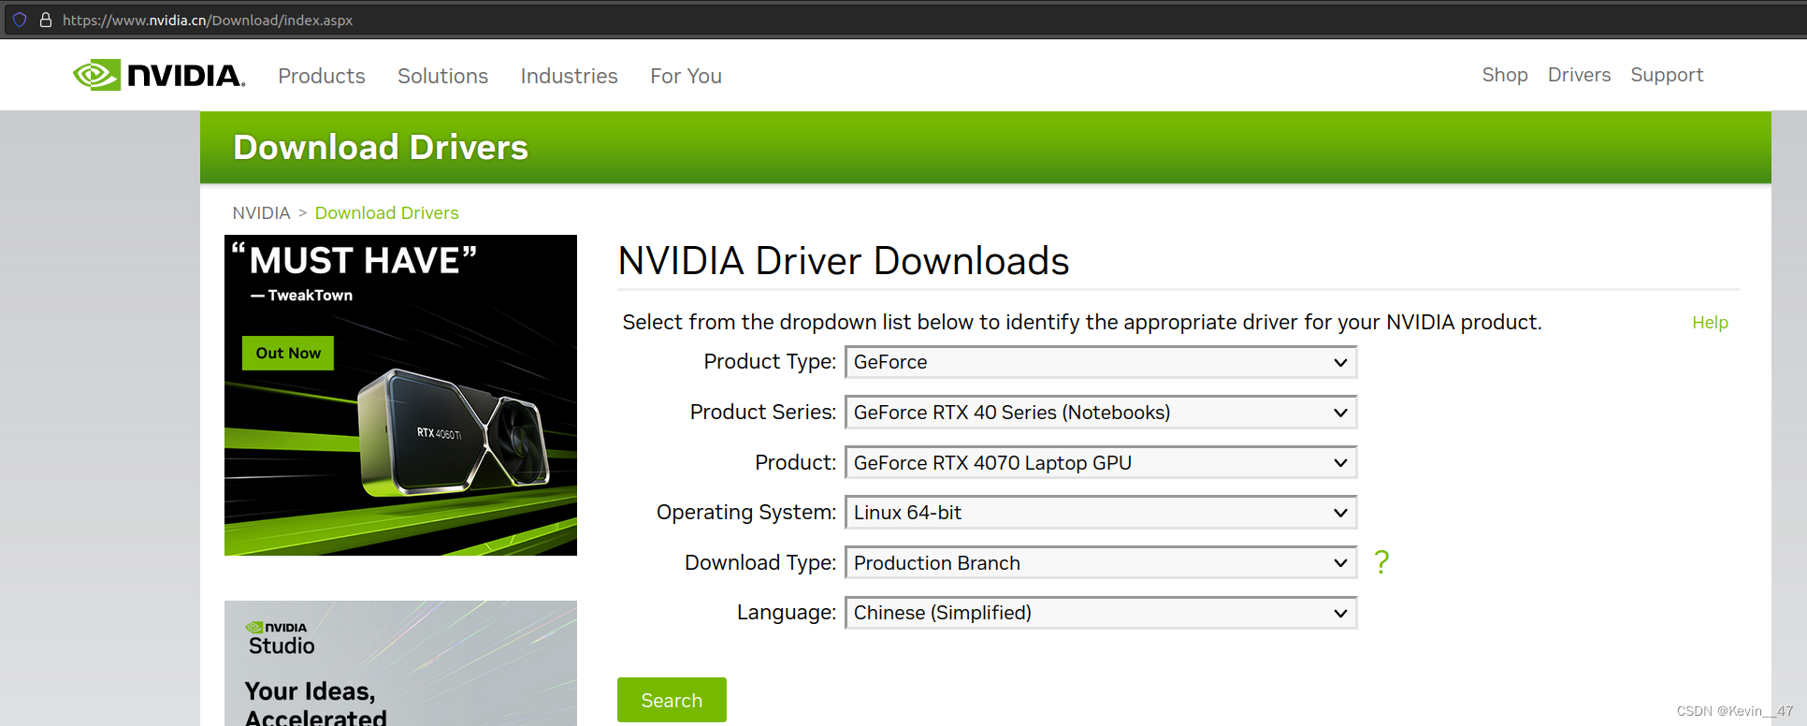Click the NVIDIA logo

point(159,75)
